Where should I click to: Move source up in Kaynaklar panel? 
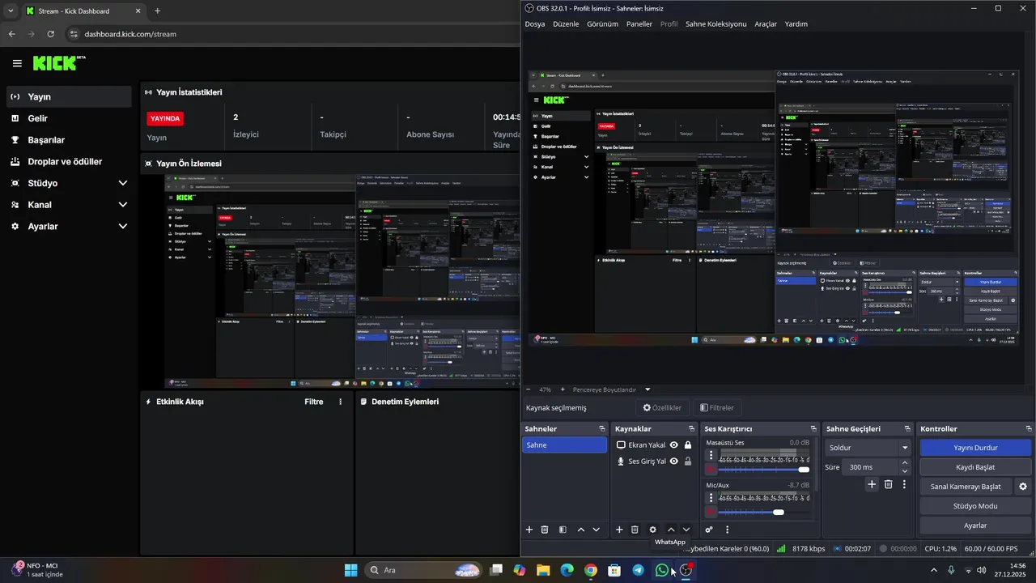(671, 530)
